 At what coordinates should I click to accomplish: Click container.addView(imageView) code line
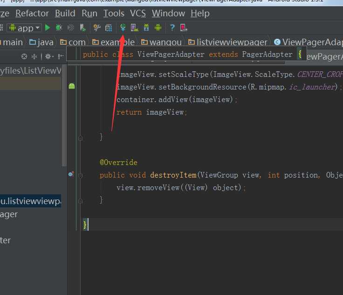coord(177,100)
